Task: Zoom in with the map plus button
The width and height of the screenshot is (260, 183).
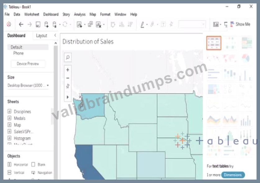Action: [68, 70]
